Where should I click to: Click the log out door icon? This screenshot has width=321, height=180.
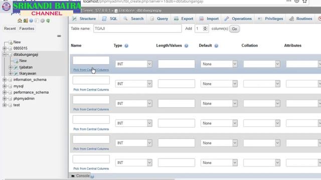tap(26, 20)
